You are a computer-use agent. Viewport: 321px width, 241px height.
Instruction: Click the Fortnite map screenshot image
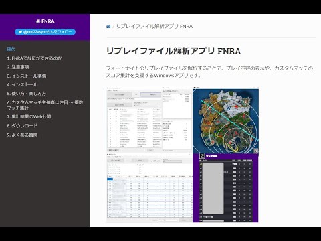(x=225, y=121)
